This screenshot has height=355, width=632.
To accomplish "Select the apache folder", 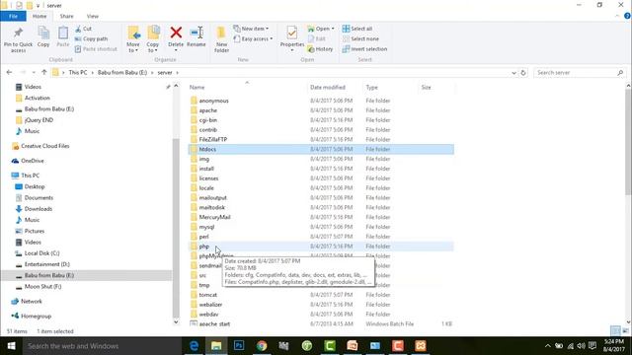I will [x=208, y=110].
